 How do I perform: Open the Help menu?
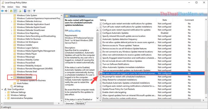point(25,7)
